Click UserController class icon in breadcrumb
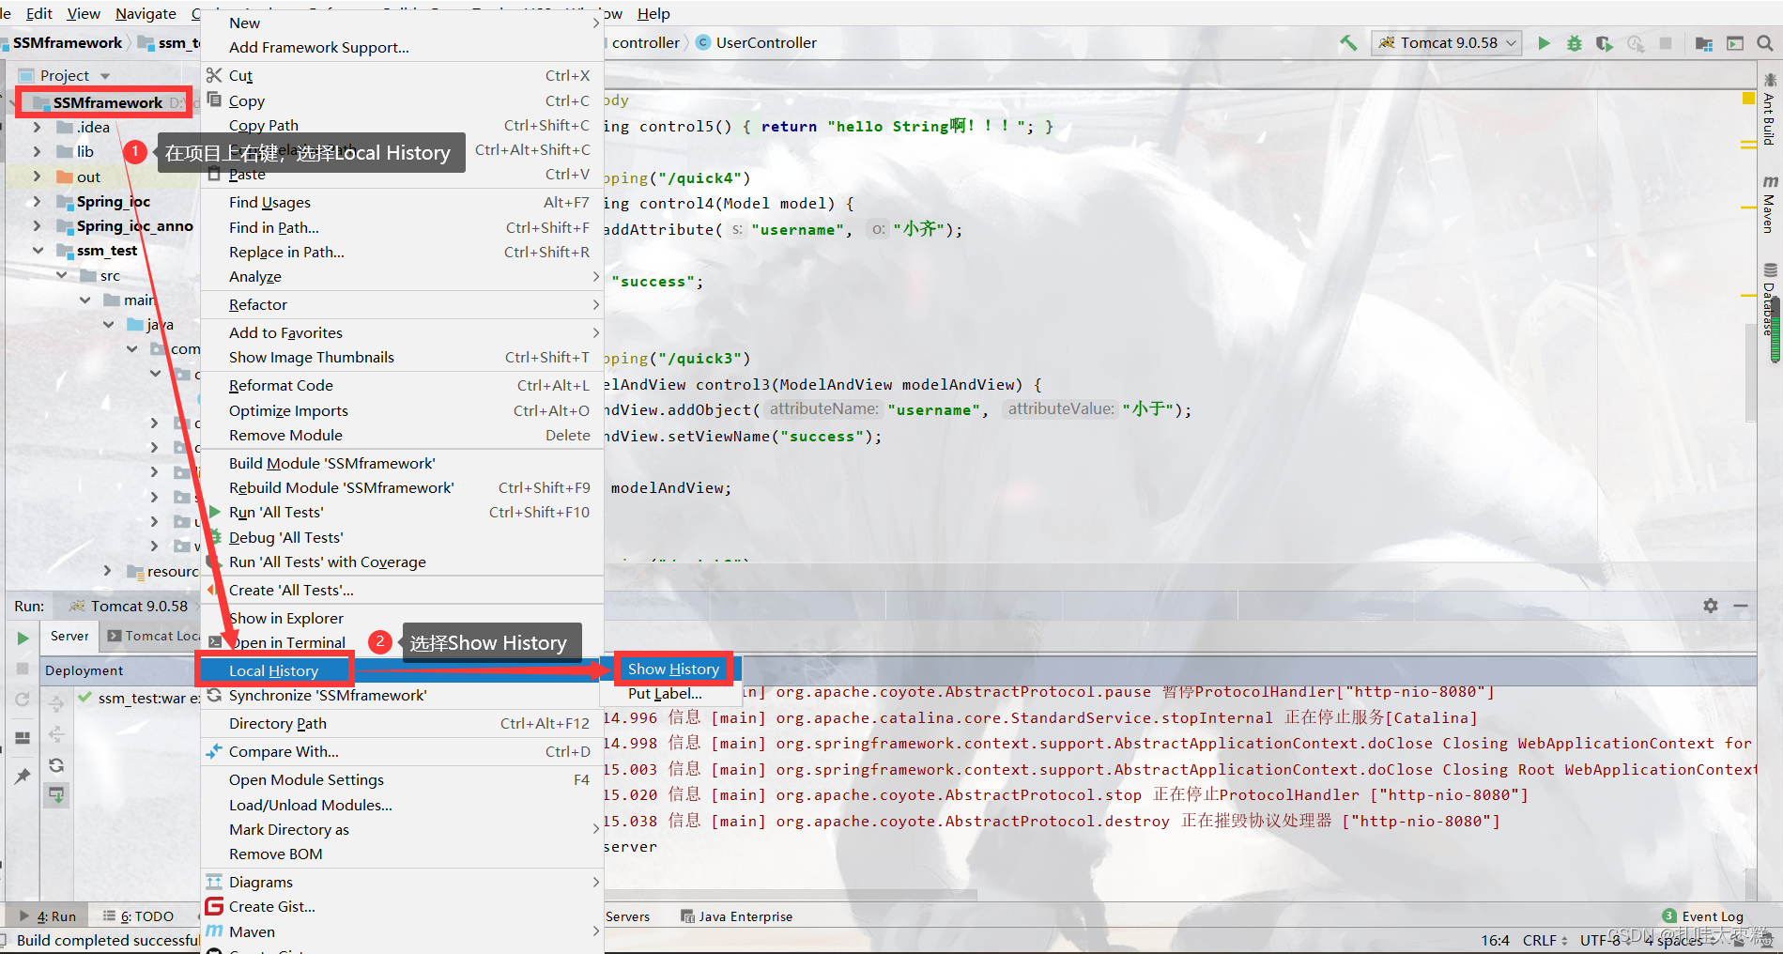1783x954 pixels. tap(703, 42)
